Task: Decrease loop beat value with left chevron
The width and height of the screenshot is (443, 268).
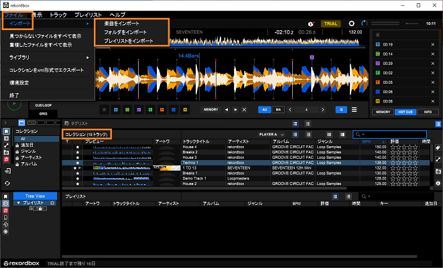Action: 290,110
